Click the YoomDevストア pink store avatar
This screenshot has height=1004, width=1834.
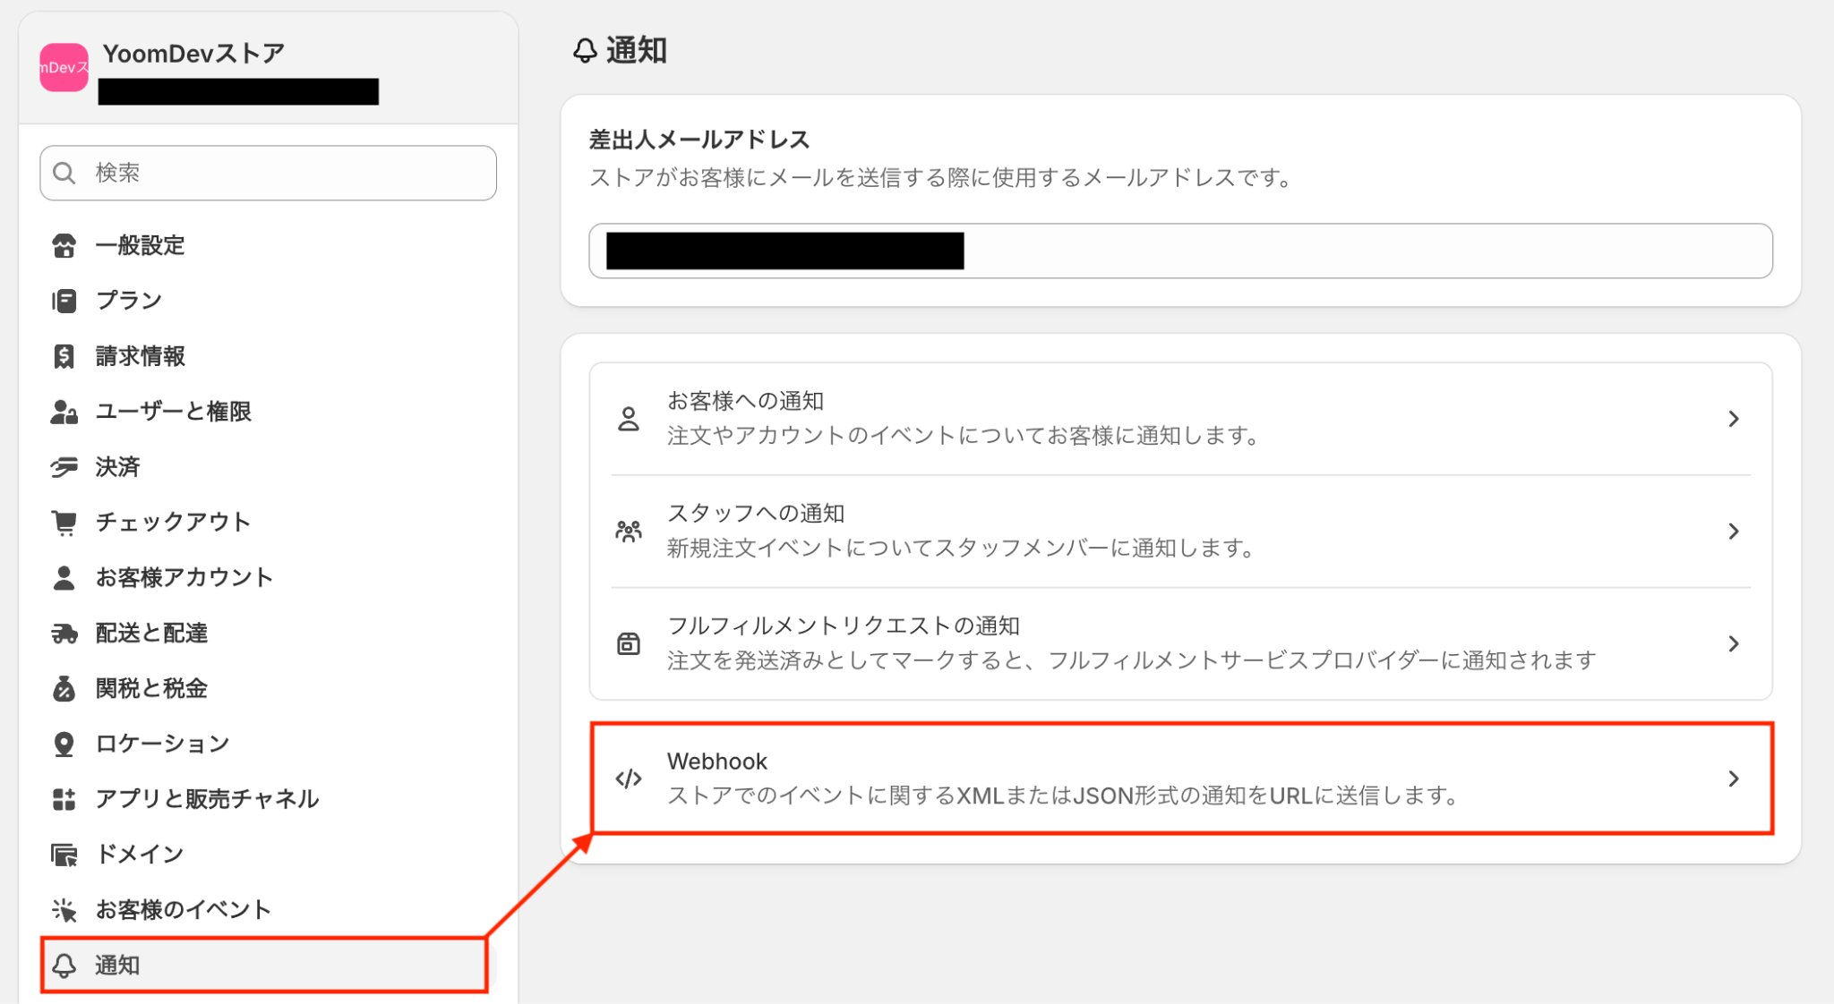click(x=64, y=67)
